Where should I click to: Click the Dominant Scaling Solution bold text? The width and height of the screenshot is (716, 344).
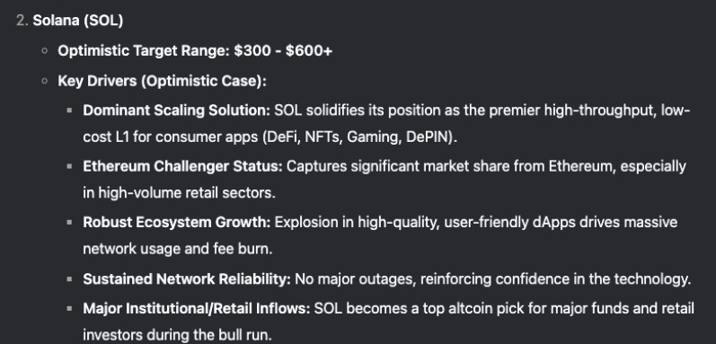tap(177, 110)
